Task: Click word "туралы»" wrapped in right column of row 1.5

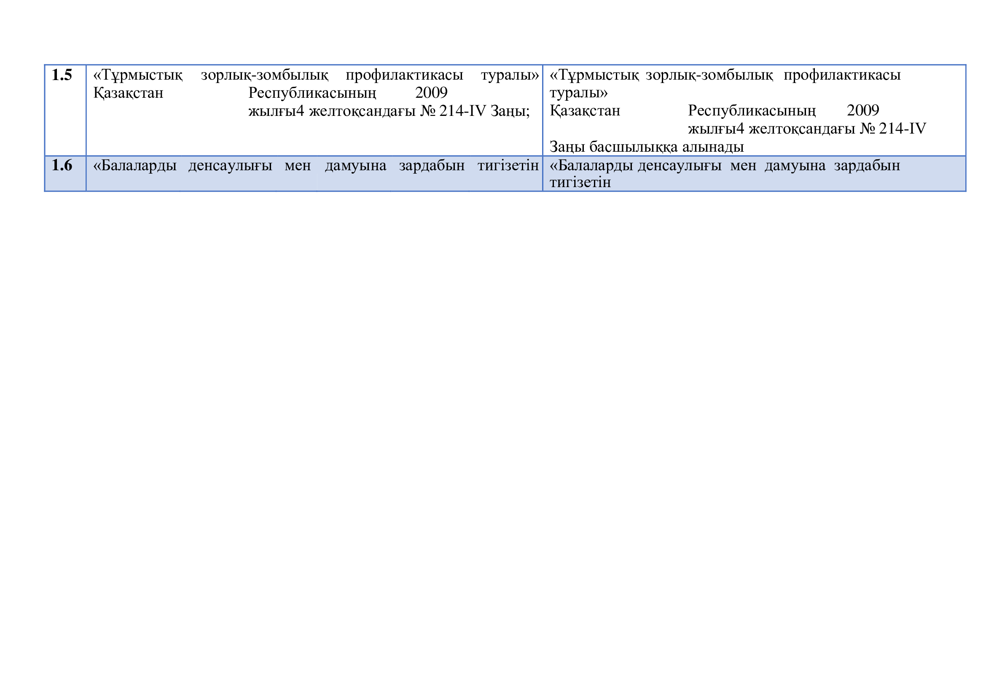Action: [x=578, y=93]
